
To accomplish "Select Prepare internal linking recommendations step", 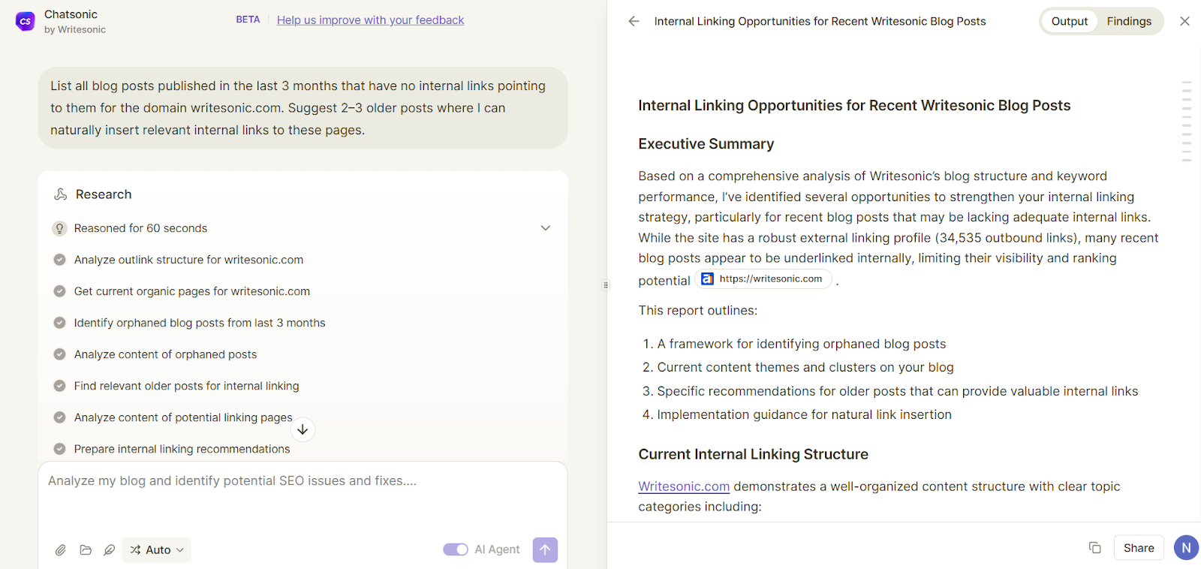I will [x=182, y=449].
